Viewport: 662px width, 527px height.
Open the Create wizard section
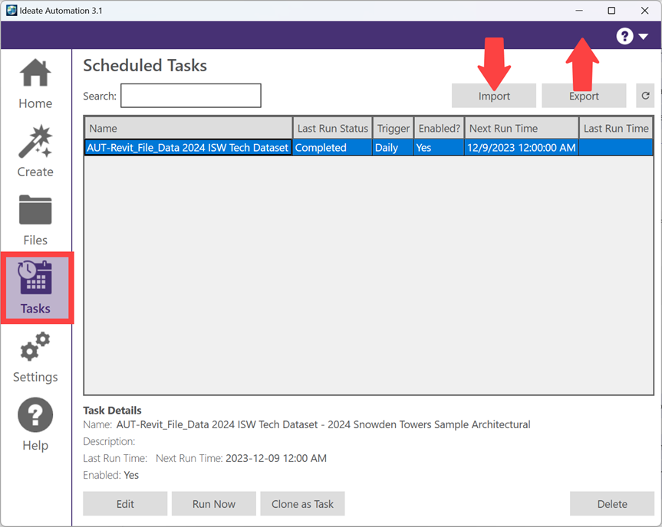[35, 152]
